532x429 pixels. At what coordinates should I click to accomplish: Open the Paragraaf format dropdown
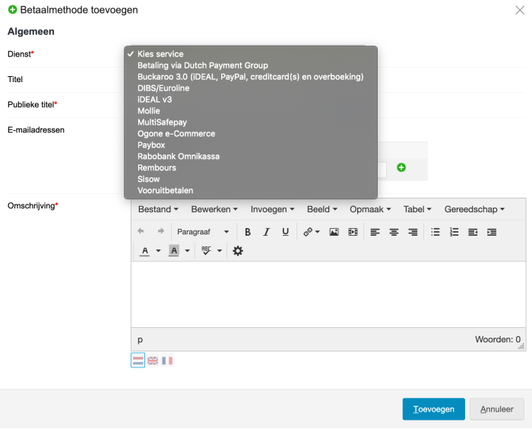[x=203, y=232]
